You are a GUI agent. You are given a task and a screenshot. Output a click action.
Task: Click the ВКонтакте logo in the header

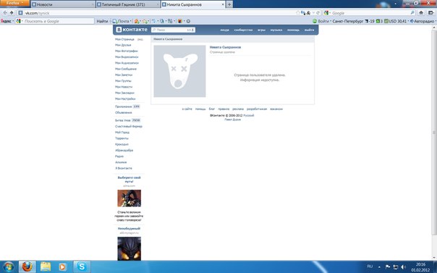[x=132, y=30]
